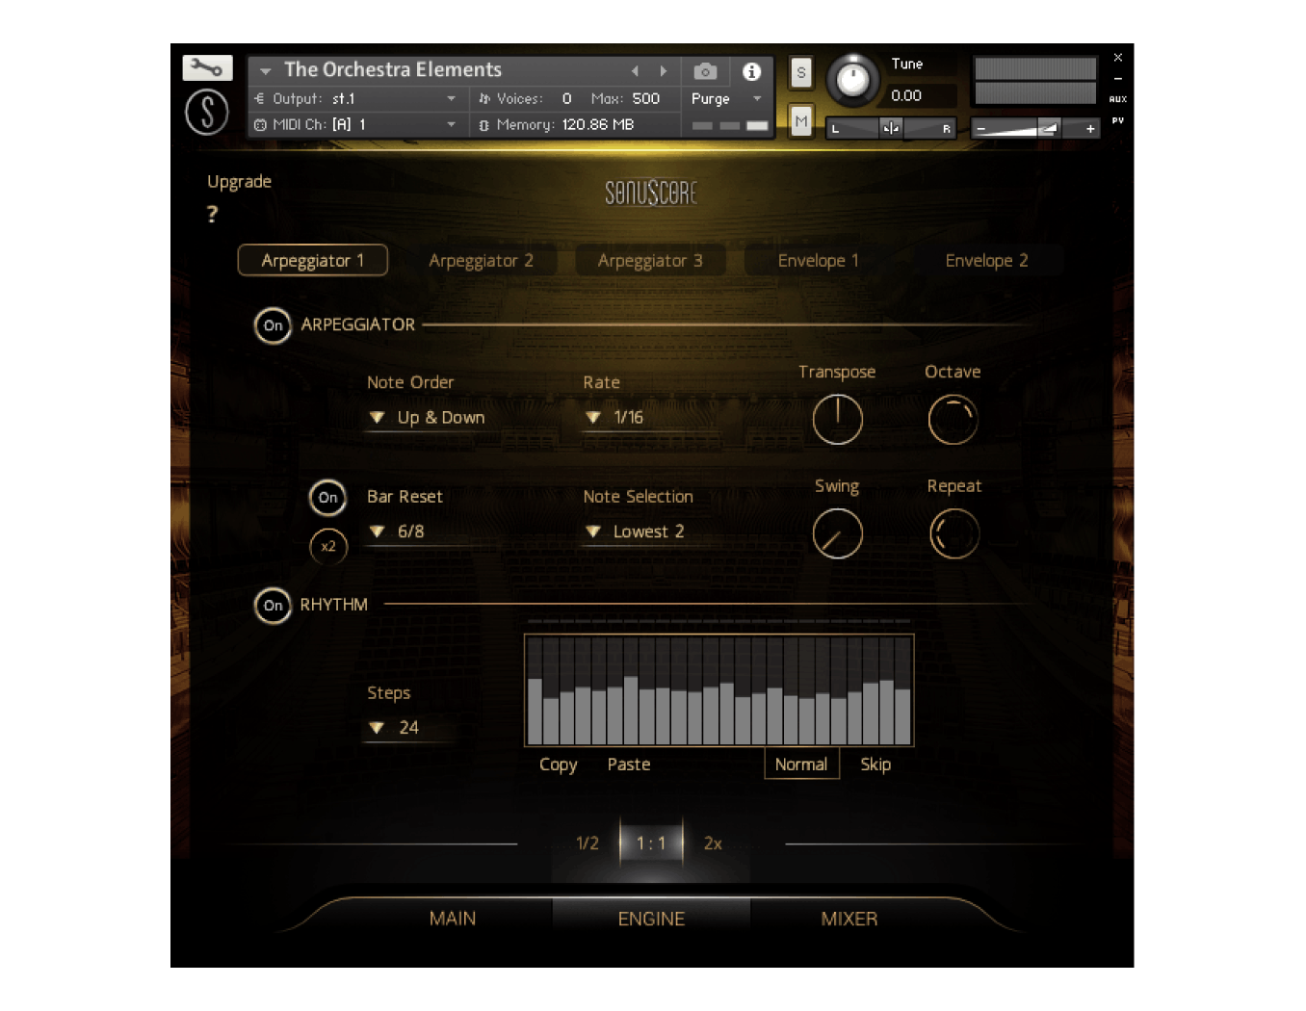The image size is (1306, 1011).
Task: Toggle the PV button
Action: (x=1118, y=120)
